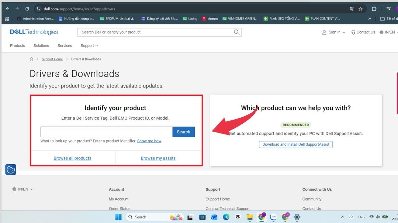Open the Solutions menu

point(41,46)
